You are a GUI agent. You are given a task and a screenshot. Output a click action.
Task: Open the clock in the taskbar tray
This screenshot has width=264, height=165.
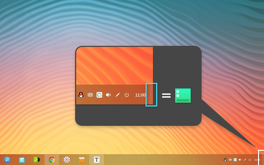tap(257, 160)
